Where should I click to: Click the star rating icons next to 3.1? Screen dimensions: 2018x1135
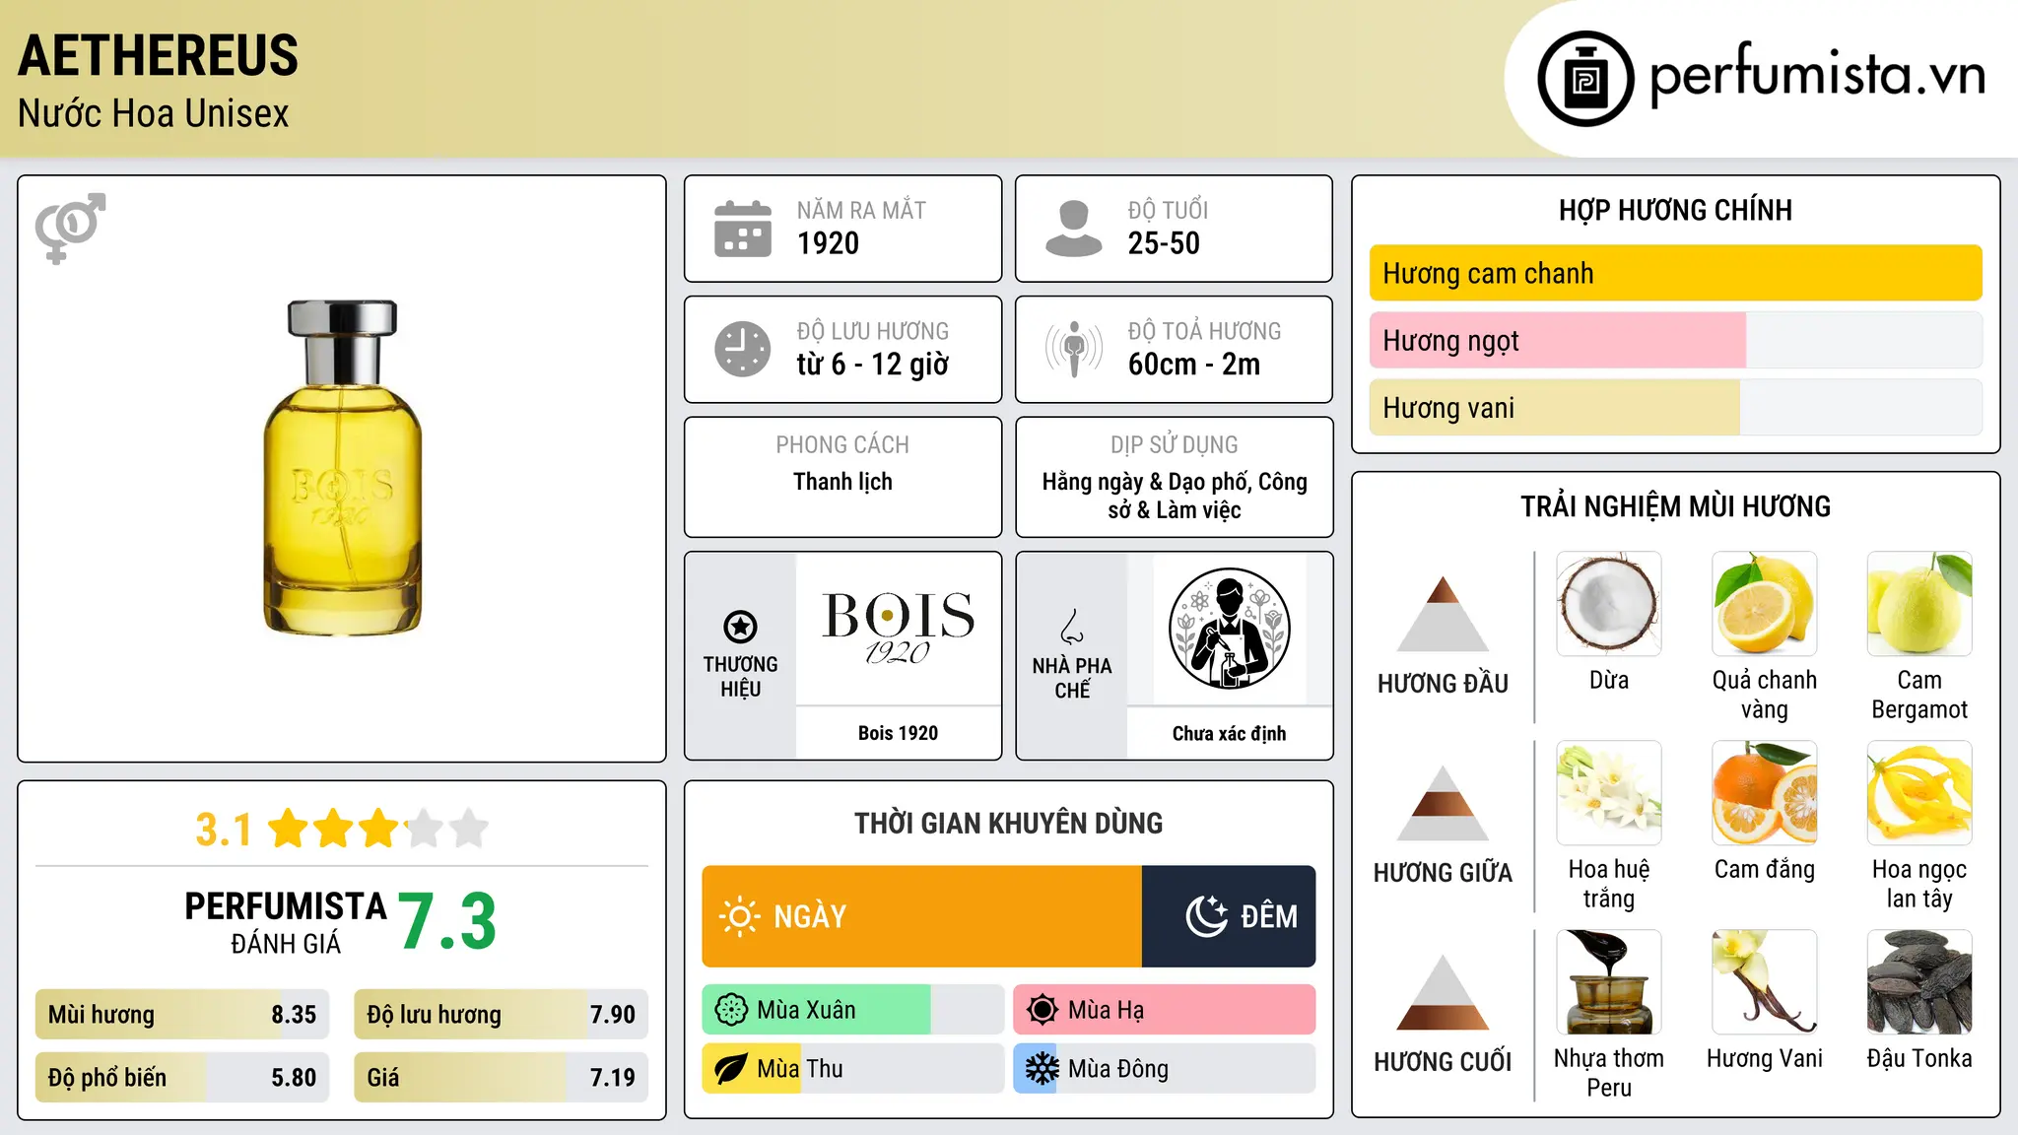378,829
